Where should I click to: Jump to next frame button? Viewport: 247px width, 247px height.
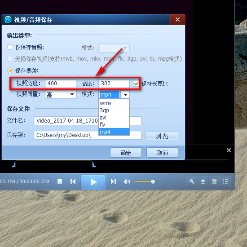113,181
